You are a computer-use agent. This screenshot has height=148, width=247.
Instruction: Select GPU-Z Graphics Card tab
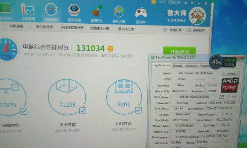click(161, 65)
